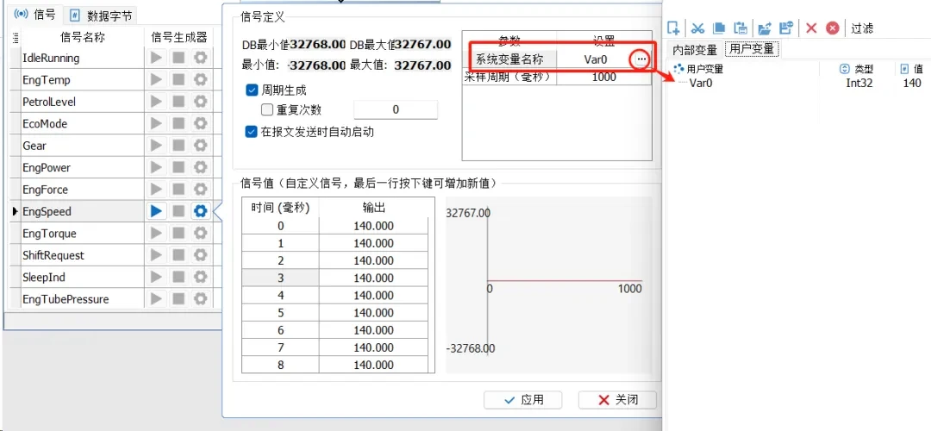Open EngTemp generator settings gear
This screenshot has width=931, height=431.
pos(201,79)
